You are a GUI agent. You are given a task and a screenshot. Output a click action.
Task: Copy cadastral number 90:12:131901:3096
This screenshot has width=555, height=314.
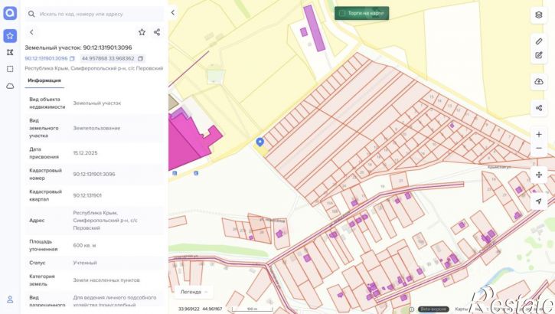72,58
